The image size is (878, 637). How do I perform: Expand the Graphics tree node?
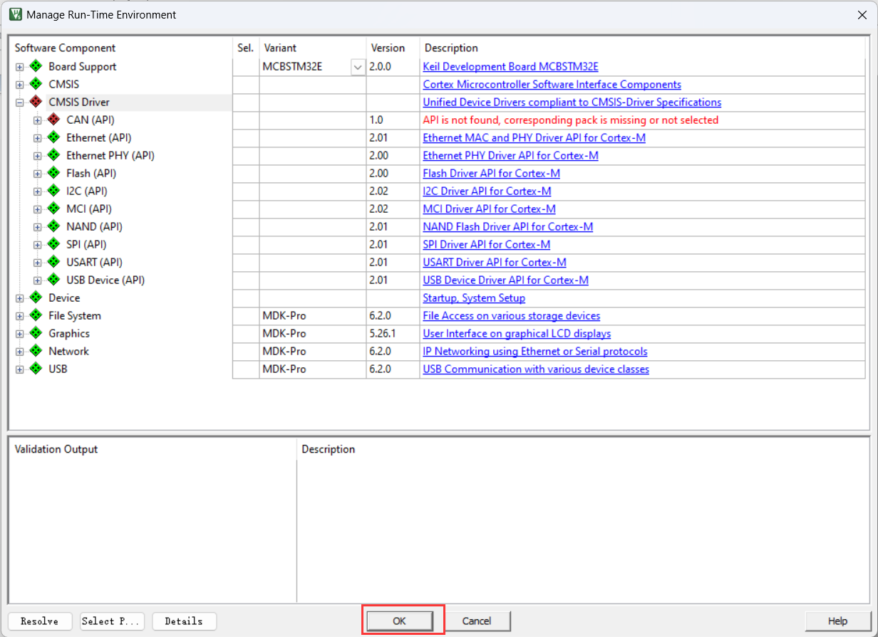[19, 334]
